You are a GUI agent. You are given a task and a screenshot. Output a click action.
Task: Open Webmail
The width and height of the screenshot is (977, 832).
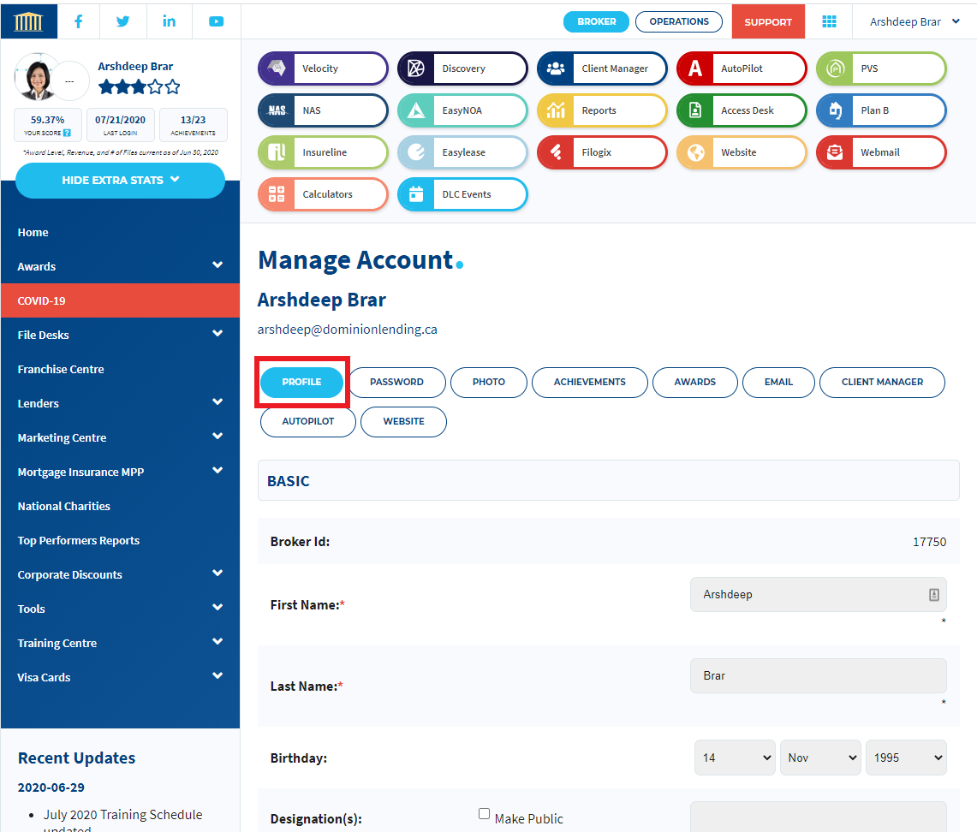tap(881, 153)
